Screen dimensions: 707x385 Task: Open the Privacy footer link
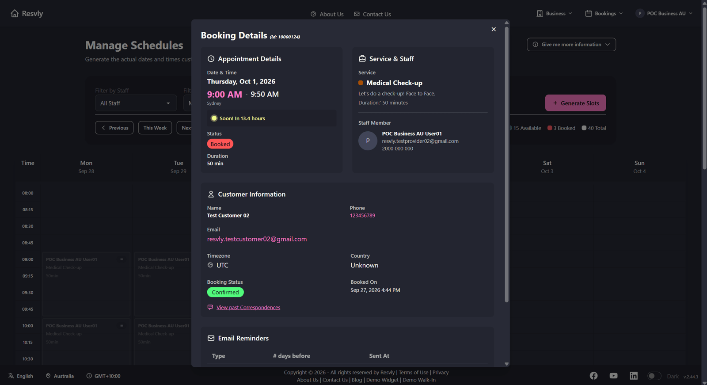point(441,373)
